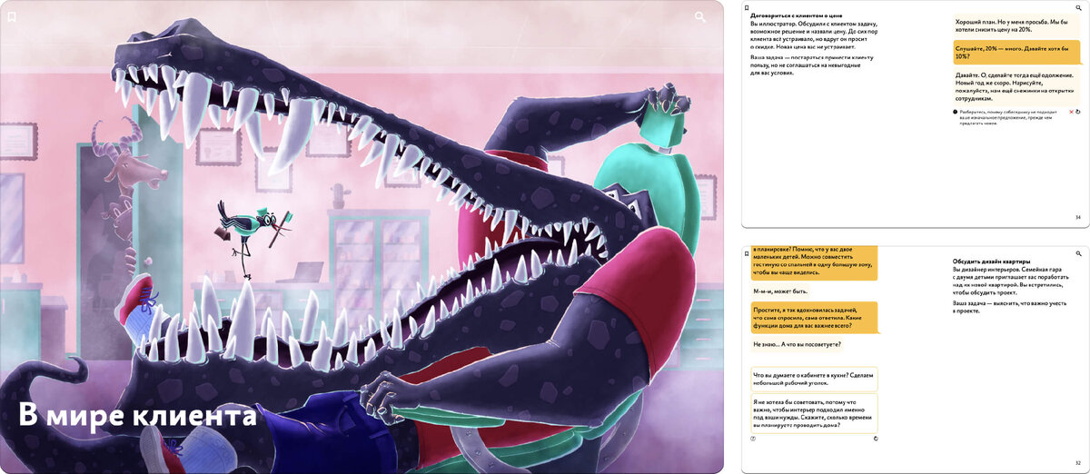Restart the apartment design dialogue with reload icon
This screenshot has height=474, width=1090.
click(x=876, y=439)
